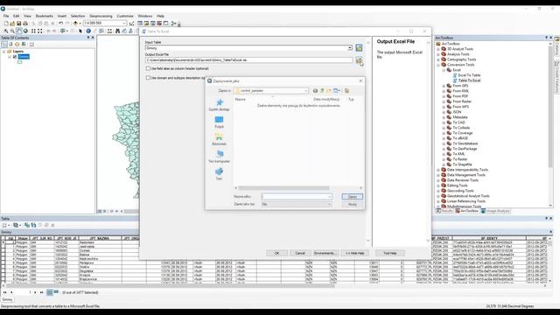The image size is (560, 315).
Task: Click the List By Visibility icon
Action: click(x=17, y=45)
